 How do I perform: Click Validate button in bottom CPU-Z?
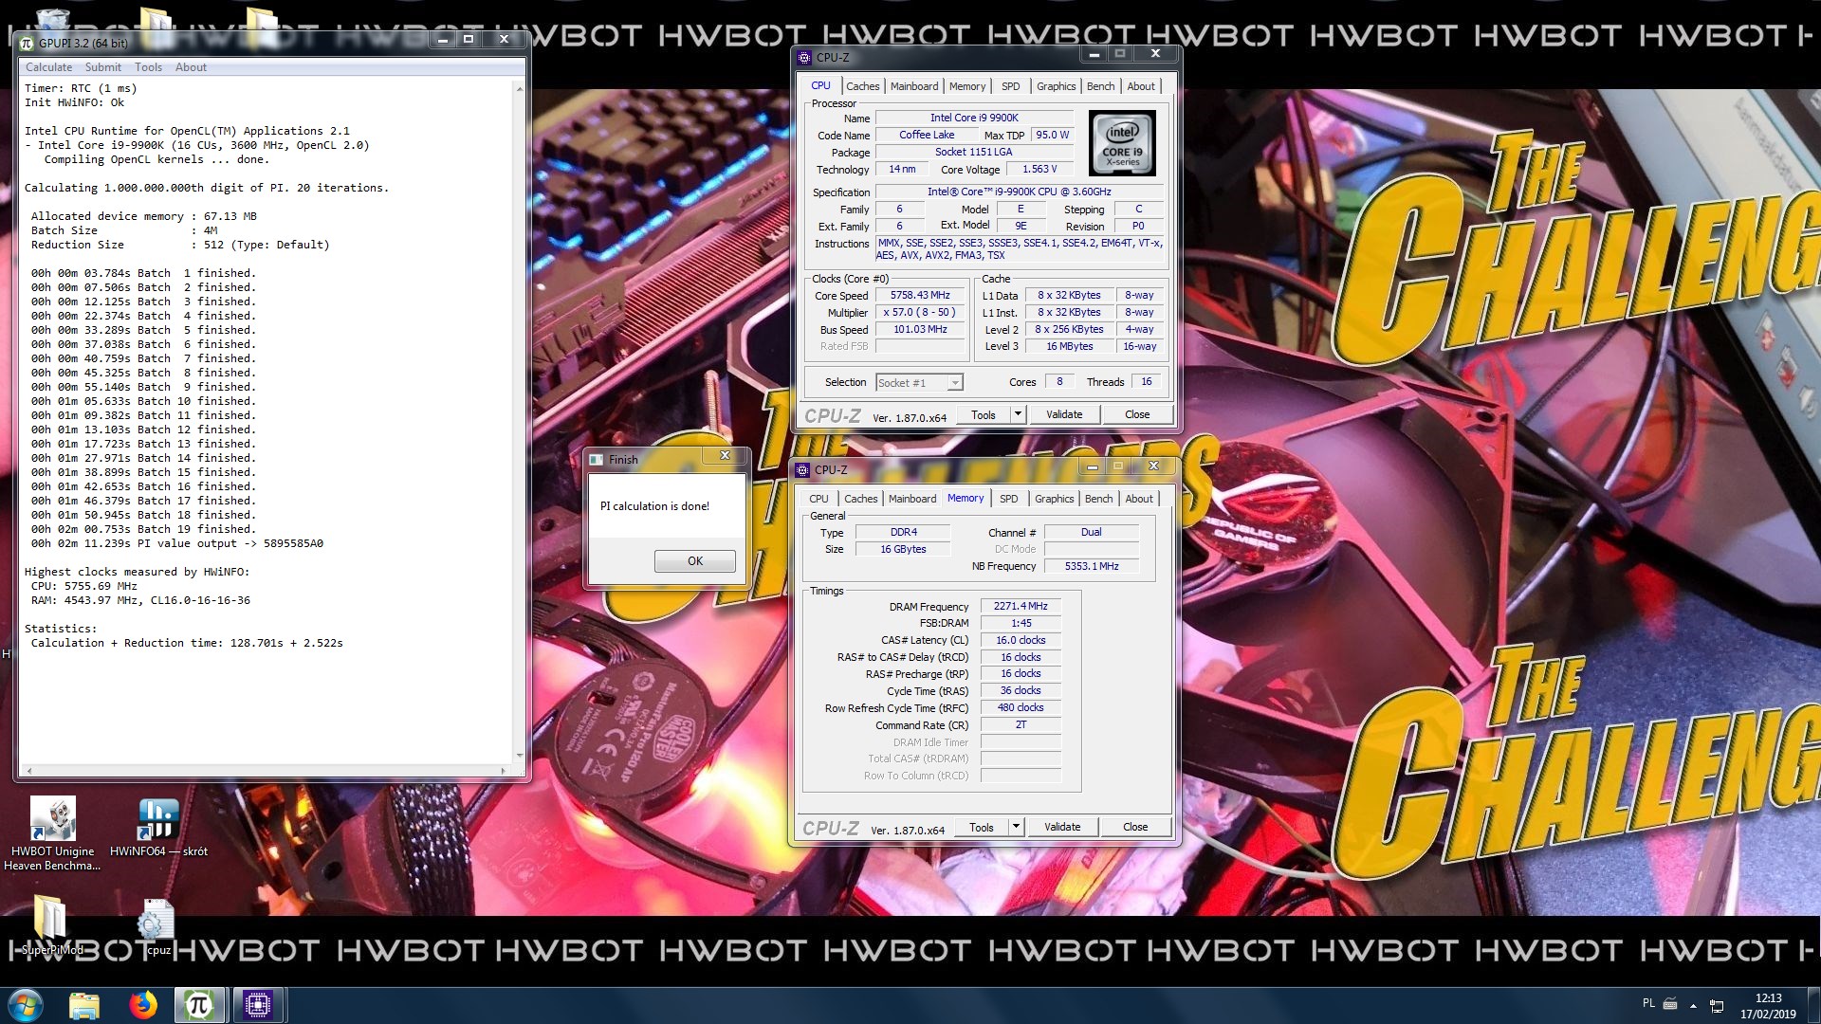point(1062,827)
